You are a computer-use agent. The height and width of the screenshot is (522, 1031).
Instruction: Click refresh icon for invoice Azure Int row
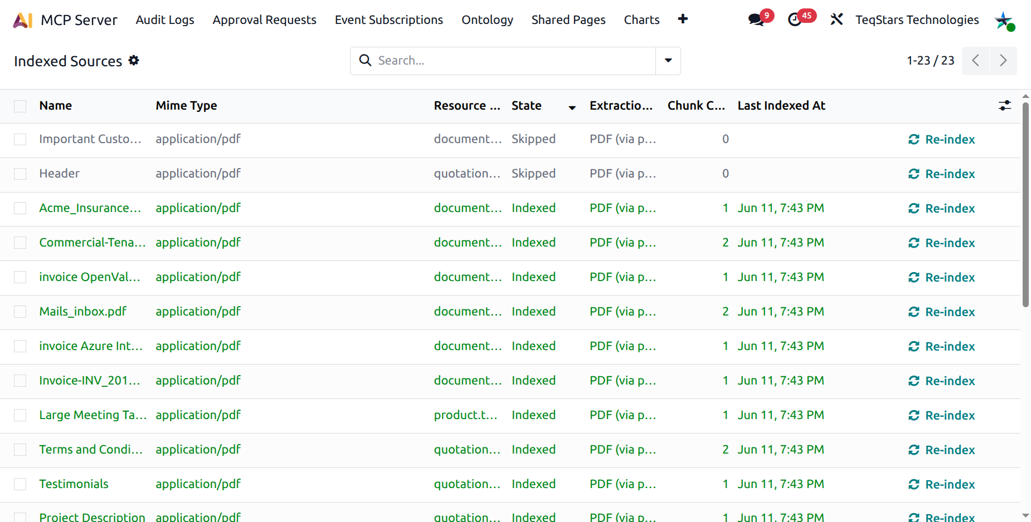(914, 346)
